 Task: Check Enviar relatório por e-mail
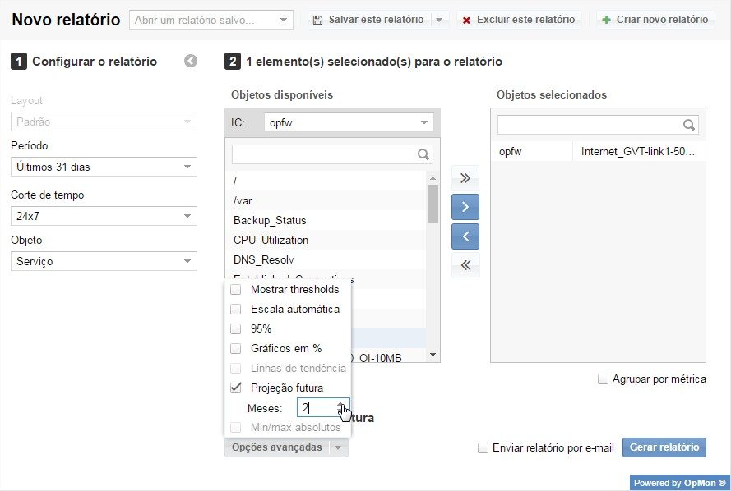[483, 448]
